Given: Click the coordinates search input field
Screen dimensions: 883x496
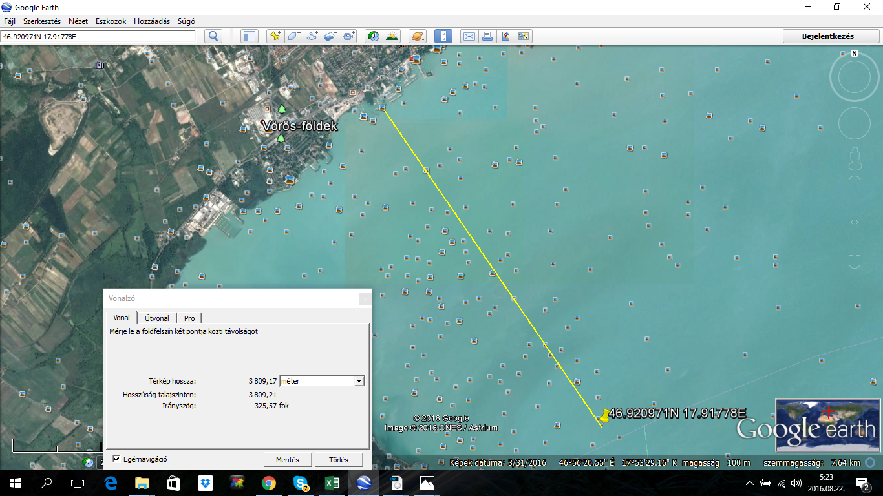Looking at the screenshot, I should pos(98,37).
